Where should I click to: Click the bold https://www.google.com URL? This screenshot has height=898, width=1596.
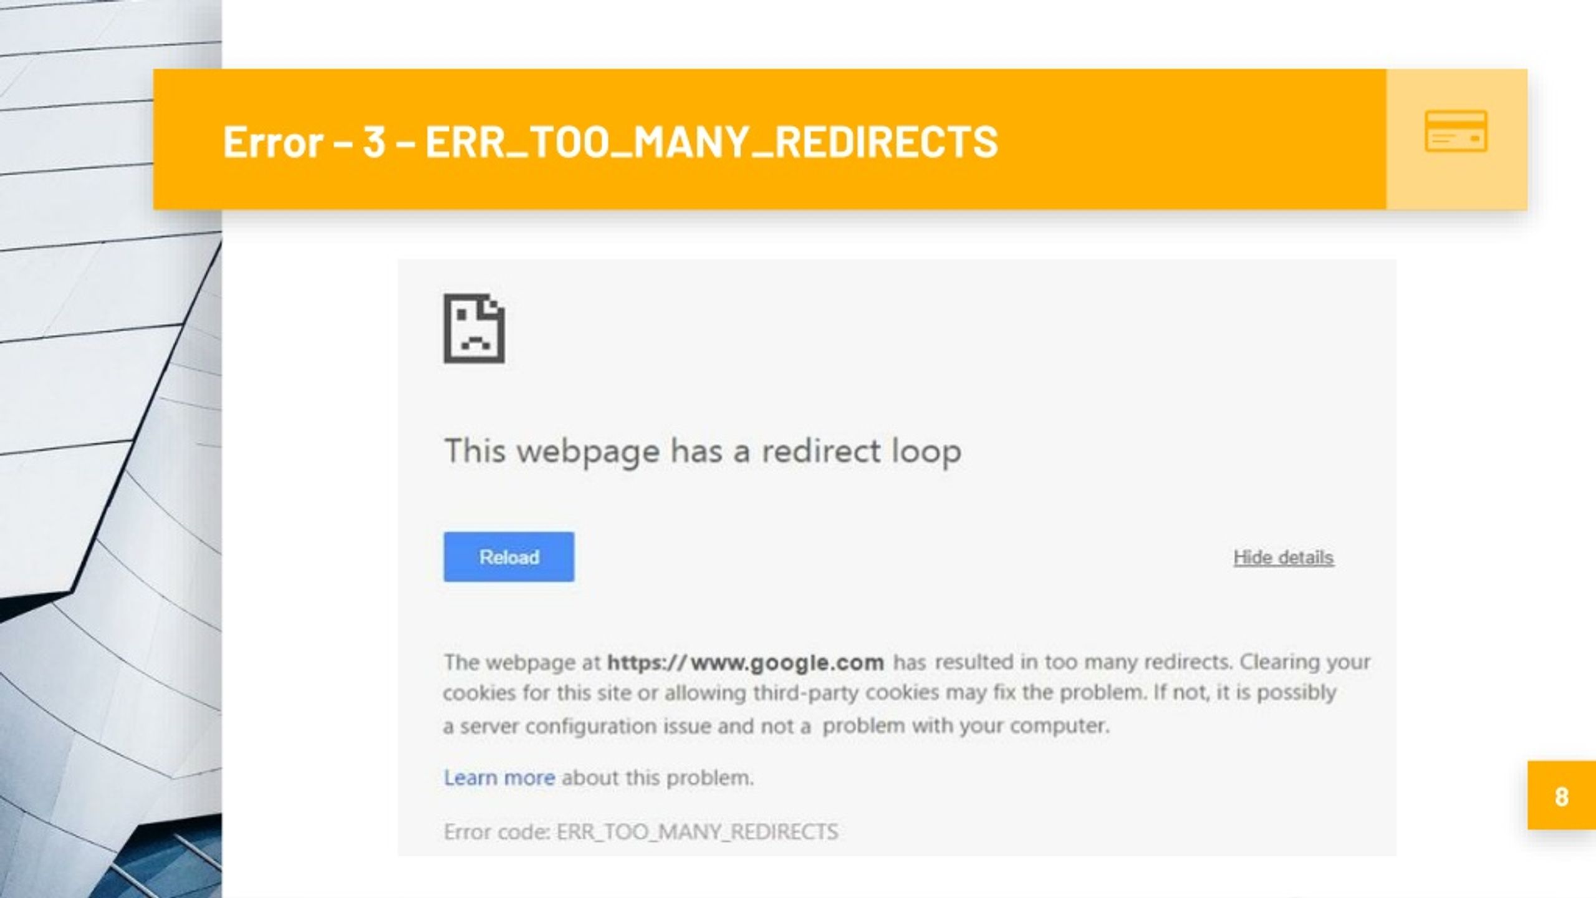[x=746, y=662]
